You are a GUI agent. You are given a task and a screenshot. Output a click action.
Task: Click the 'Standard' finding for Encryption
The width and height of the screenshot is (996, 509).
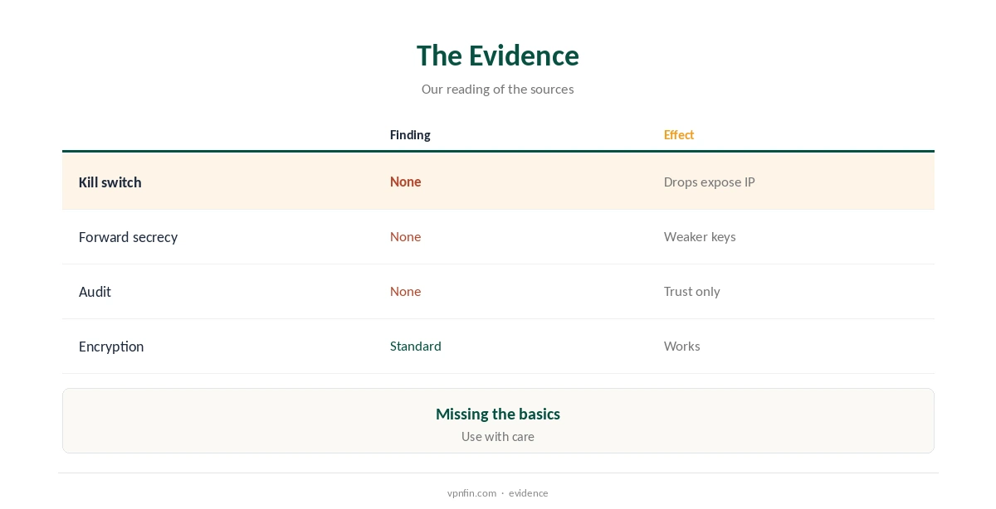coord(416,346)
